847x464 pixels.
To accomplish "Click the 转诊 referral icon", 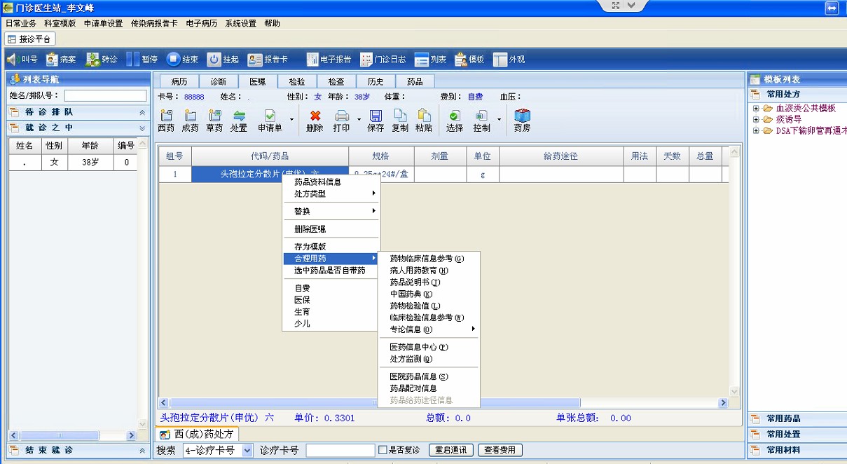I will pos(92,60).
